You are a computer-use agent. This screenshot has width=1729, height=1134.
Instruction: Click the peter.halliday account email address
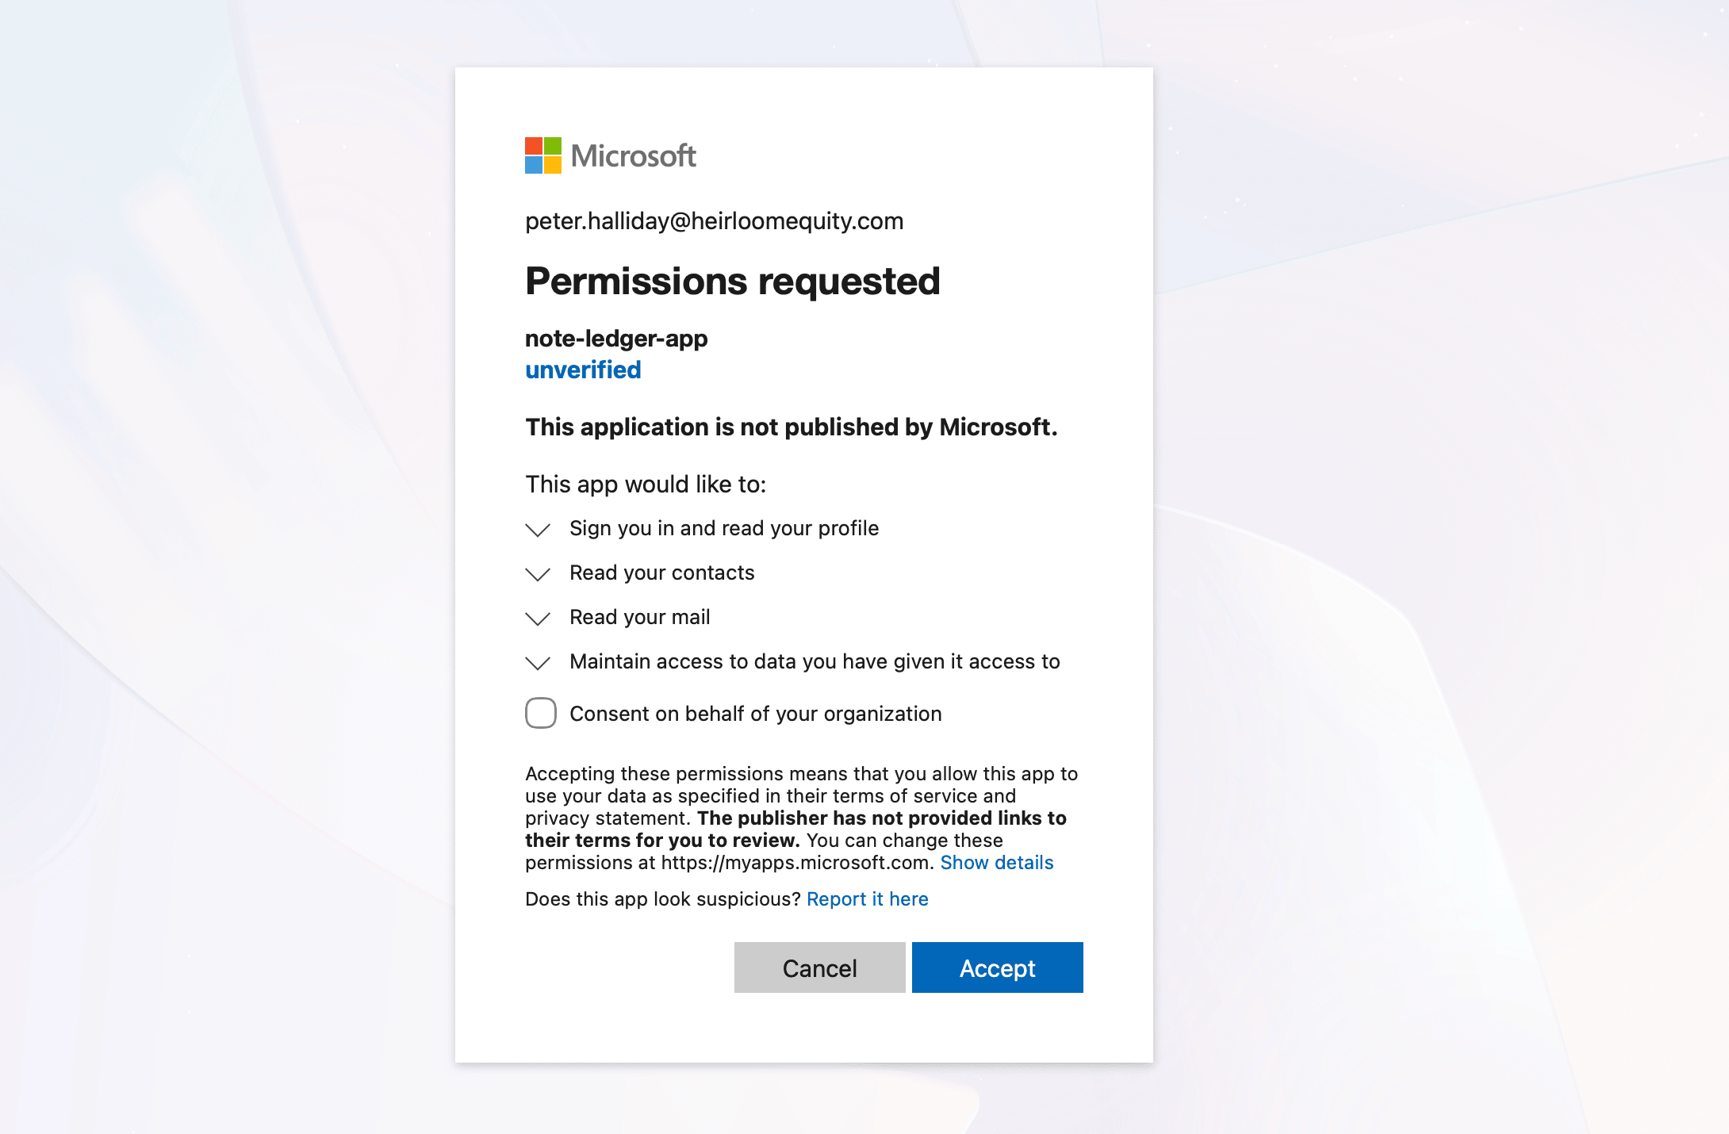[x=714, y=221]
